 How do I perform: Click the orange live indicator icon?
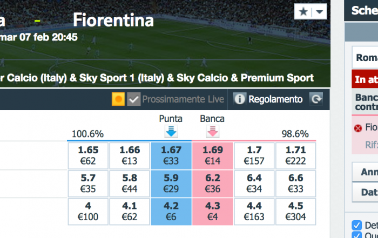(118, 99)
